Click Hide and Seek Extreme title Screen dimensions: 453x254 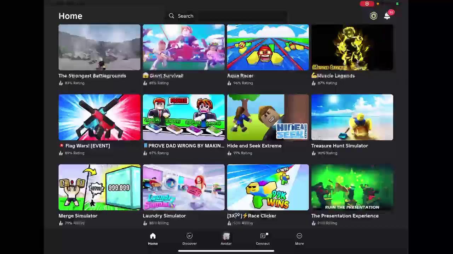[x=254, y=146]
